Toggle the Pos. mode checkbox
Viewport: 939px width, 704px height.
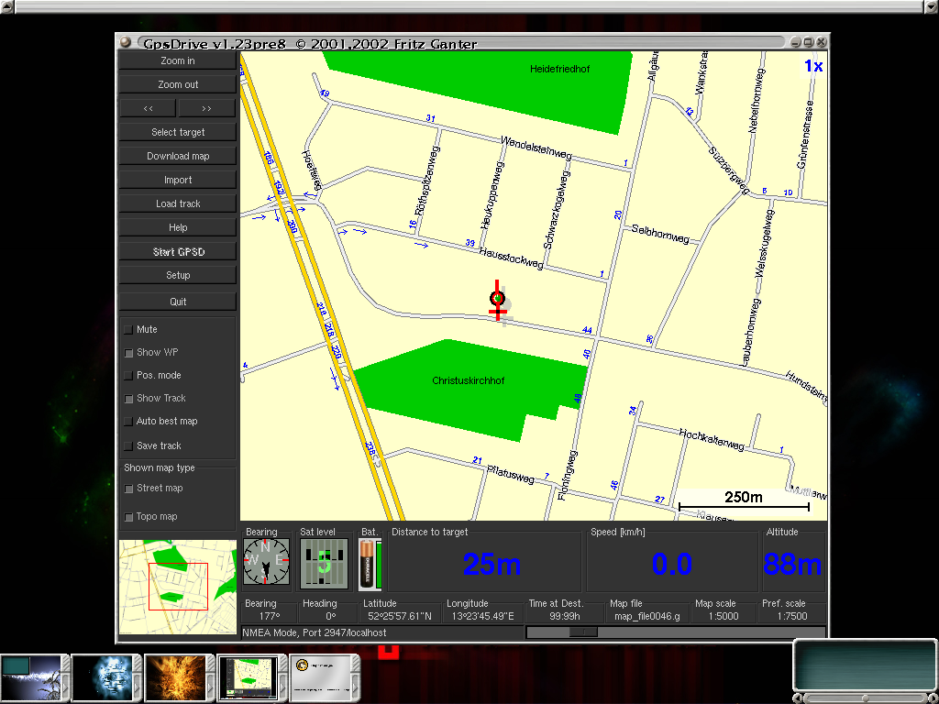[x=128, y=375]
